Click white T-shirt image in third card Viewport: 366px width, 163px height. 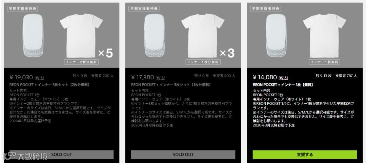[x=324, y=35]
